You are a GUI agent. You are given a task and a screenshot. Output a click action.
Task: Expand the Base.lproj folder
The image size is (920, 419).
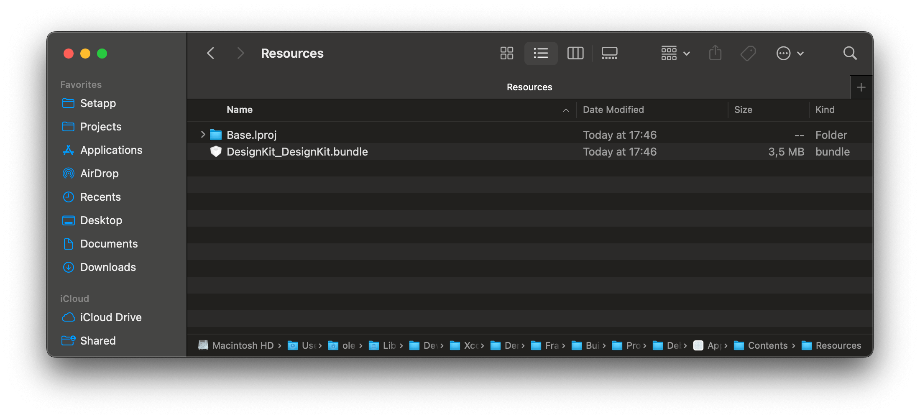coord(202,134)
